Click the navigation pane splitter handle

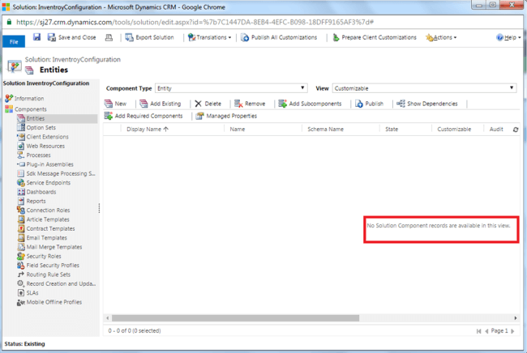[99, 208]
